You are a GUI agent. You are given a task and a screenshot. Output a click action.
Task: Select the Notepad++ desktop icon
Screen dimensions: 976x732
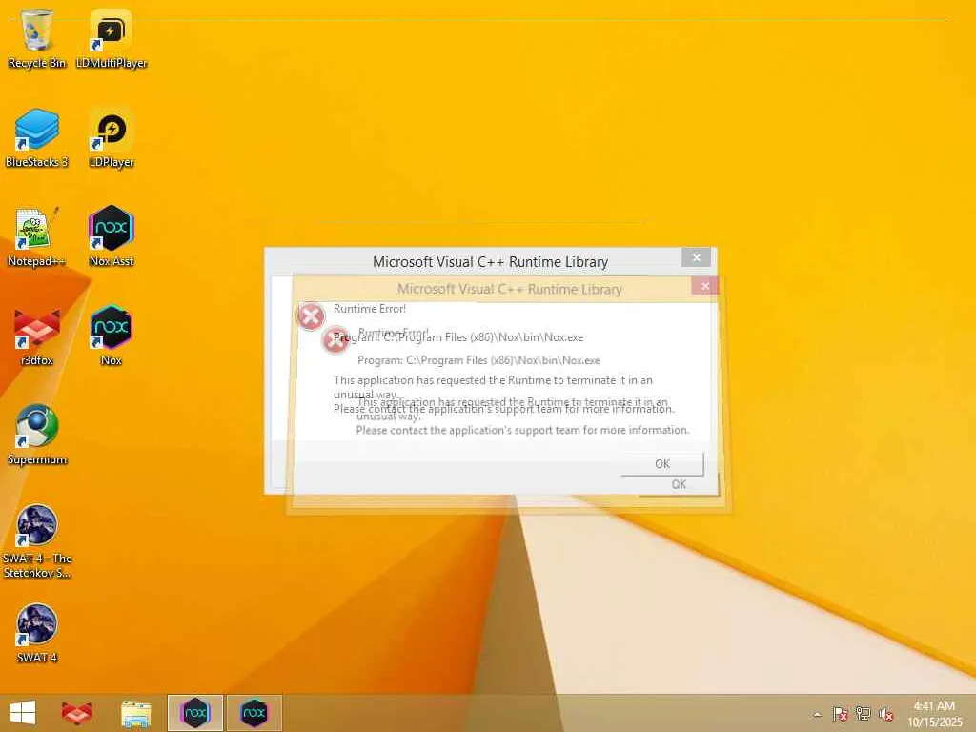(37, 236)
